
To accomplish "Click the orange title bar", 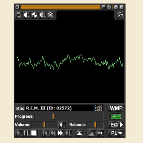I will 60,7.
